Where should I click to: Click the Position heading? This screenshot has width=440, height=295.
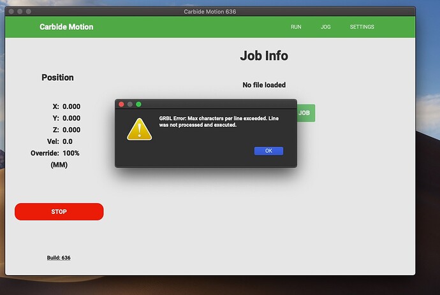click(x=57, y=77)
